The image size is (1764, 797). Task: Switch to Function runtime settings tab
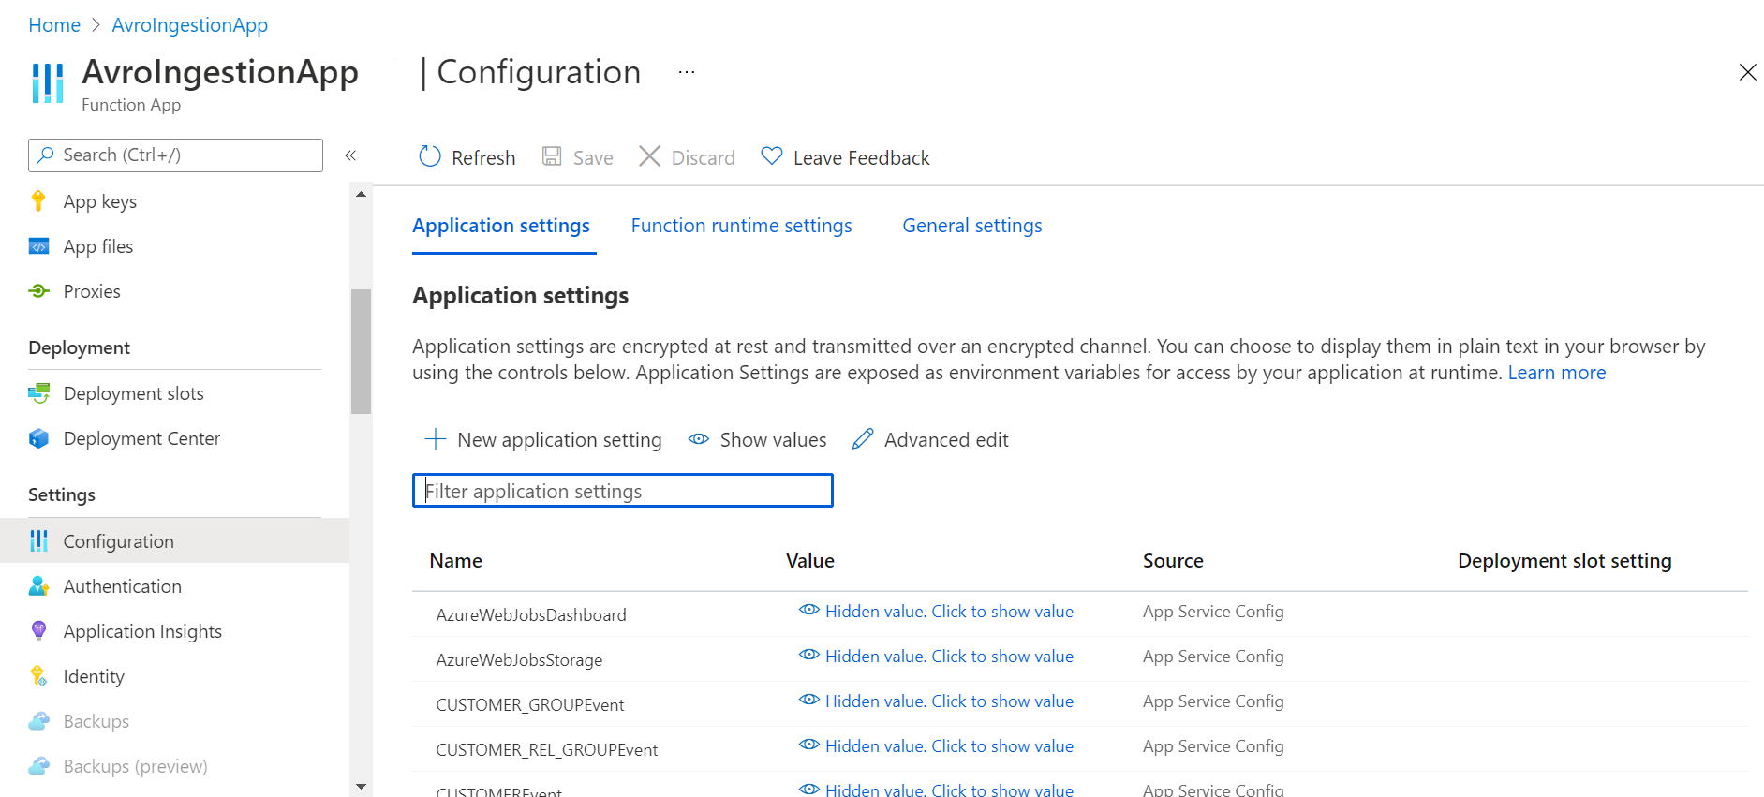(x=741, y=226)
